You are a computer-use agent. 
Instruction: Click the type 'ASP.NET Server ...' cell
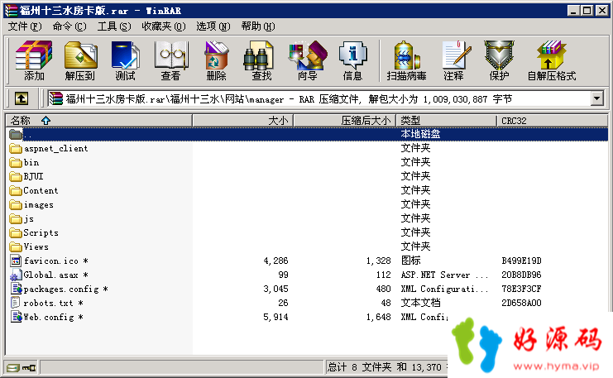pyautogui.click(x=444, y=275)
